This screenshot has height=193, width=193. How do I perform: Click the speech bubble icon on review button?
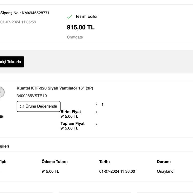(22, 106)
